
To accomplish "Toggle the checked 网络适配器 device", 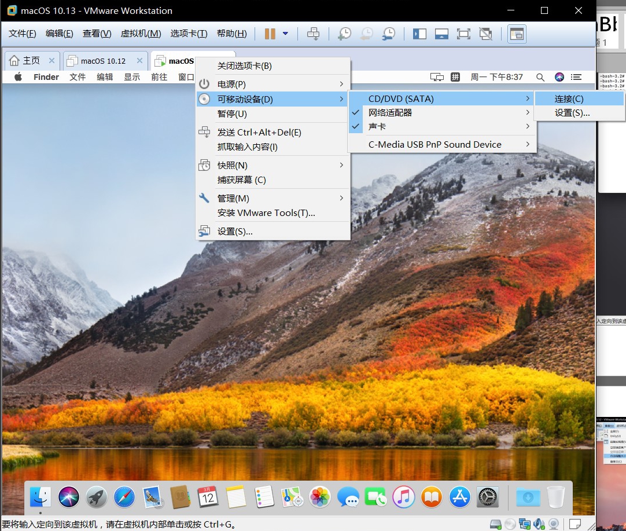I will pos(442,113).
